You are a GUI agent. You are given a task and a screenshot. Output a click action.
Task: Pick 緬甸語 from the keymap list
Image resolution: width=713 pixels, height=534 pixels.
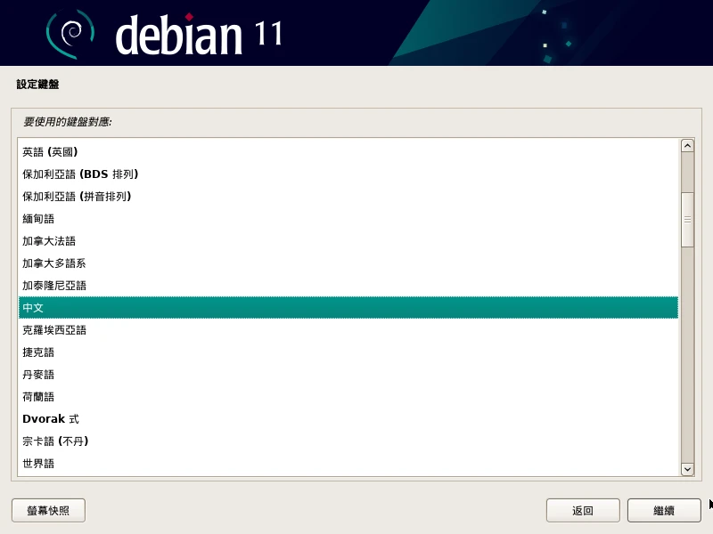(38, 219)
